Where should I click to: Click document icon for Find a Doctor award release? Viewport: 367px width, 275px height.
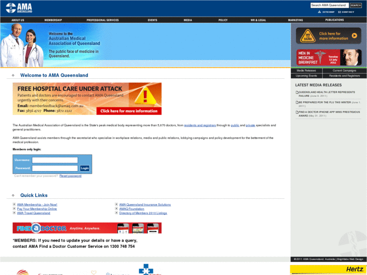pos(297,112)
